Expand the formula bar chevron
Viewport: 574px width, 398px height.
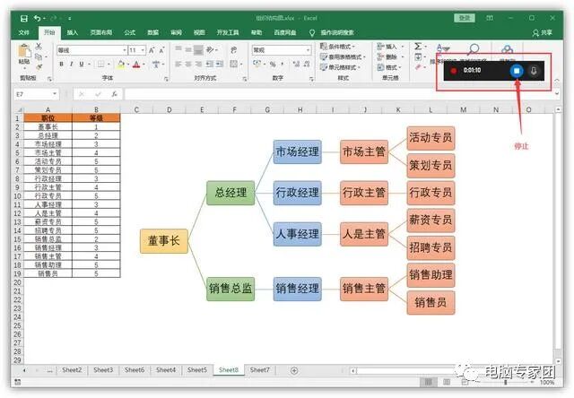(557, 94)
